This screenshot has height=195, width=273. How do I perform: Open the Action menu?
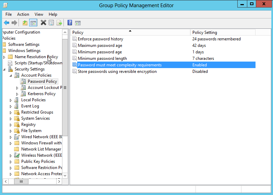click(x=23, y=14)
